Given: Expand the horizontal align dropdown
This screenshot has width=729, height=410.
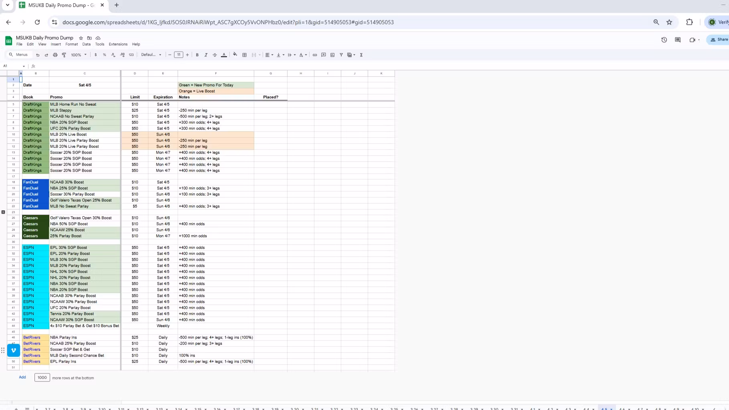Looking at the screenshot, I should (x=269, y=55).
